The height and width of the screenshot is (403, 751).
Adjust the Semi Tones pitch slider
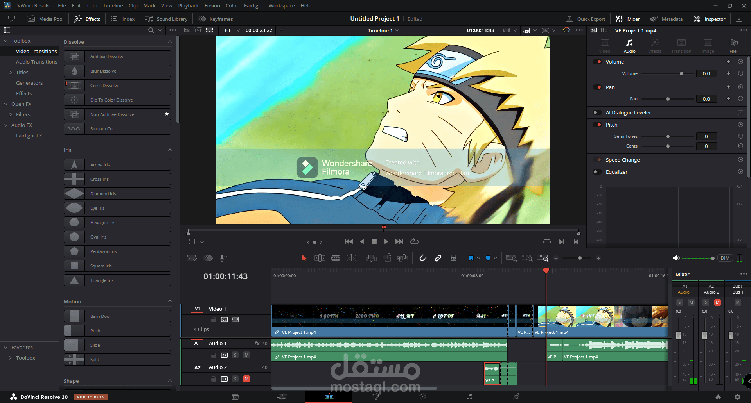click(x=668, y=136)
